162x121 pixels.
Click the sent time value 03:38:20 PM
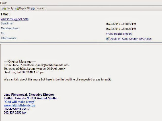click(121, 24)
